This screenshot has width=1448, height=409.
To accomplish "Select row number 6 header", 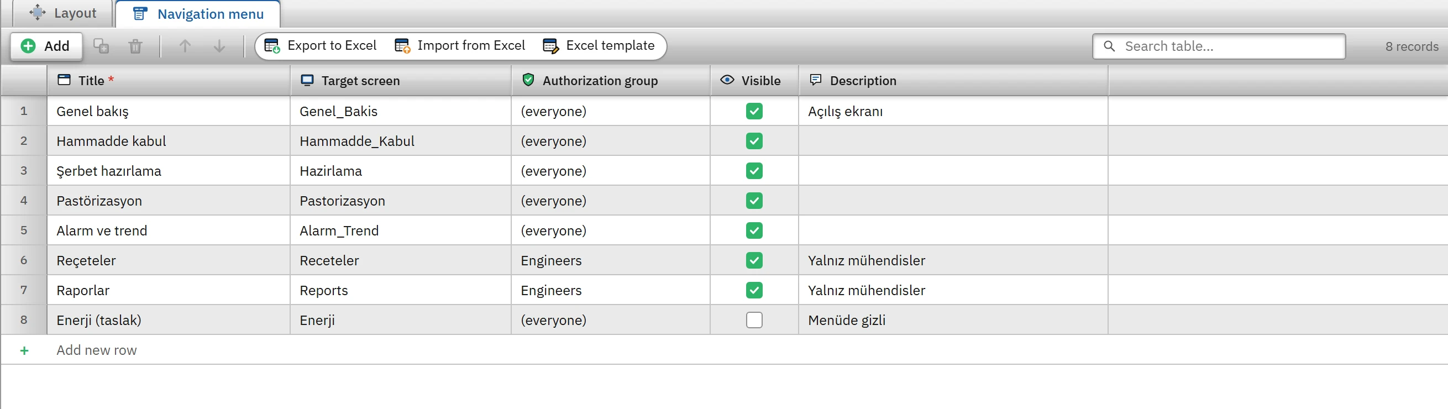I will 24,260.
